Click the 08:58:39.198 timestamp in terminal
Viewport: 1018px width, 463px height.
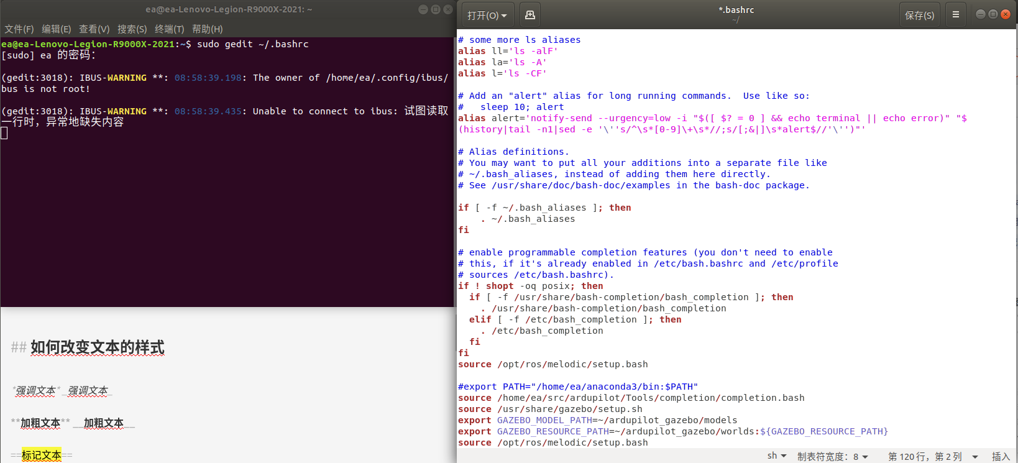click(208, 78)
